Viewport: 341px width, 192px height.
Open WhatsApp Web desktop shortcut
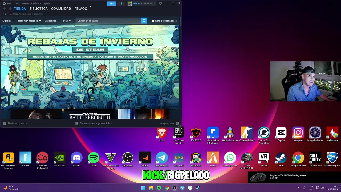(230, 159)
